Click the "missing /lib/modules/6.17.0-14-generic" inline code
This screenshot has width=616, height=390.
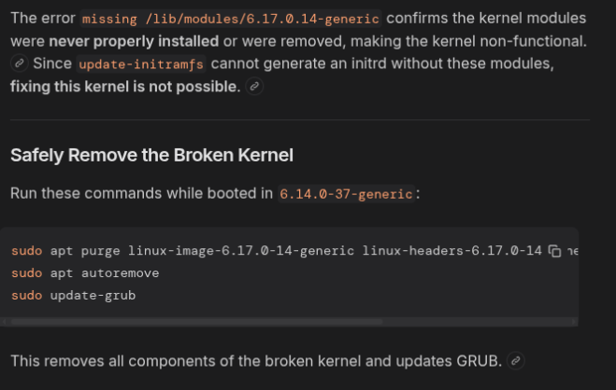coord(231,19)
